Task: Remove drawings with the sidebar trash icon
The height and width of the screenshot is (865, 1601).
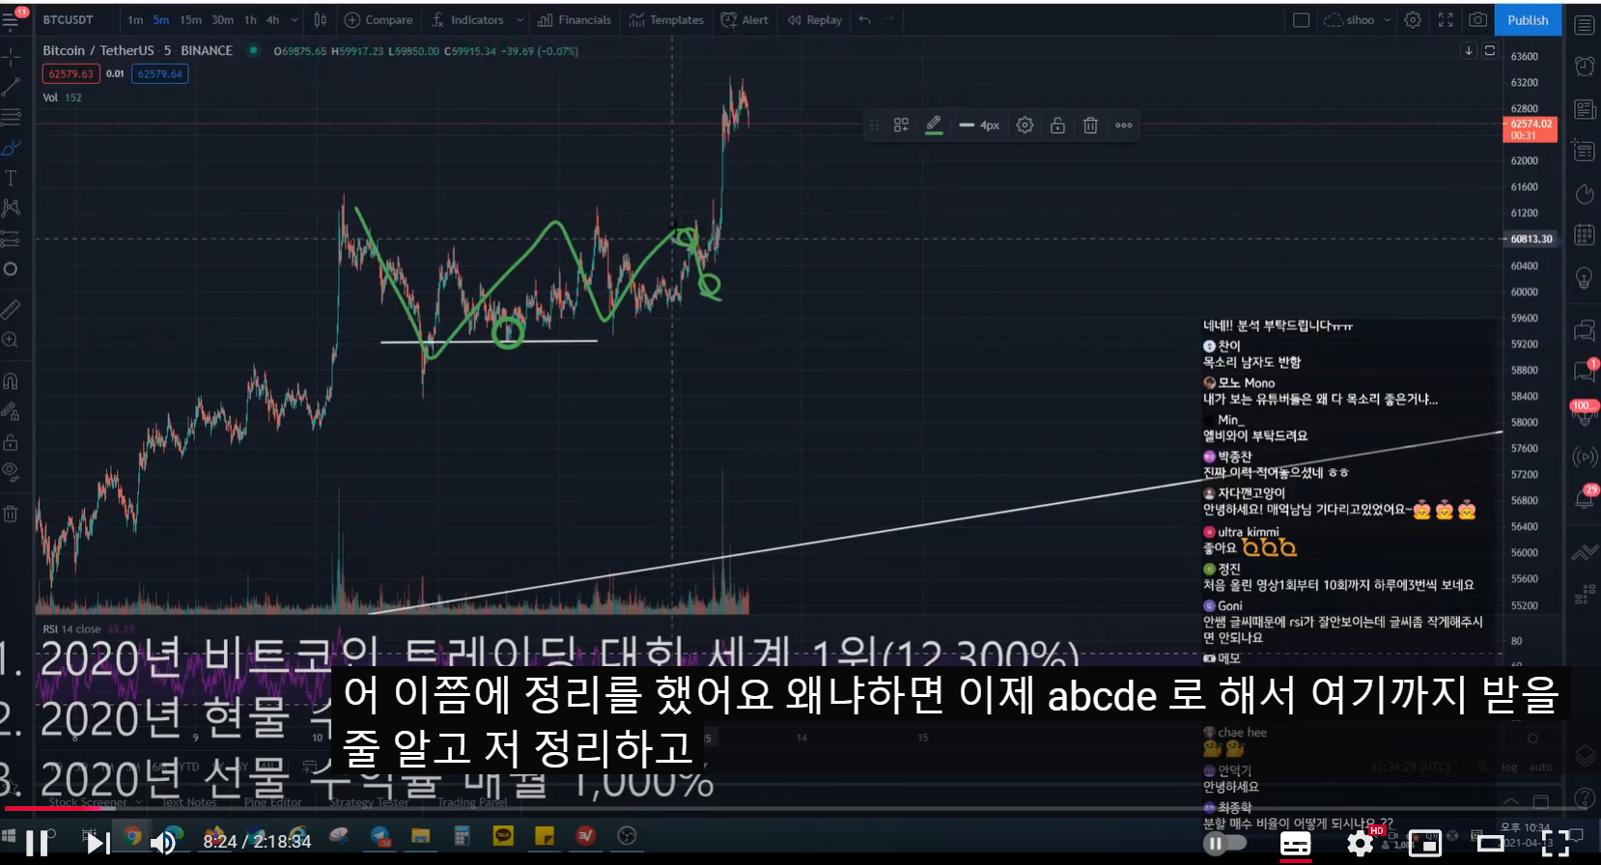Action: click(11, 514)
